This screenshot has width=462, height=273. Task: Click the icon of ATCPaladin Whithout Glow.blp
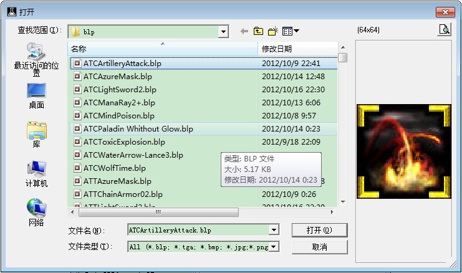coord(77,128)
